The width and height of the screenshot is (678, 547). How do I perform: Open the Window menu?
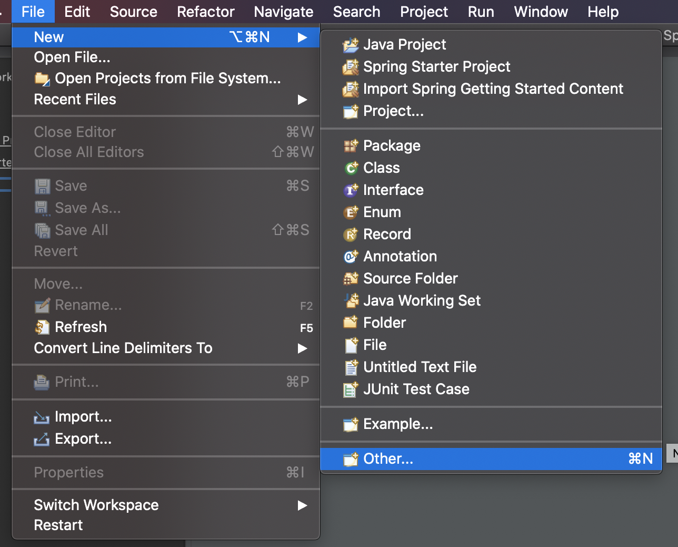[x=541, y=12]
